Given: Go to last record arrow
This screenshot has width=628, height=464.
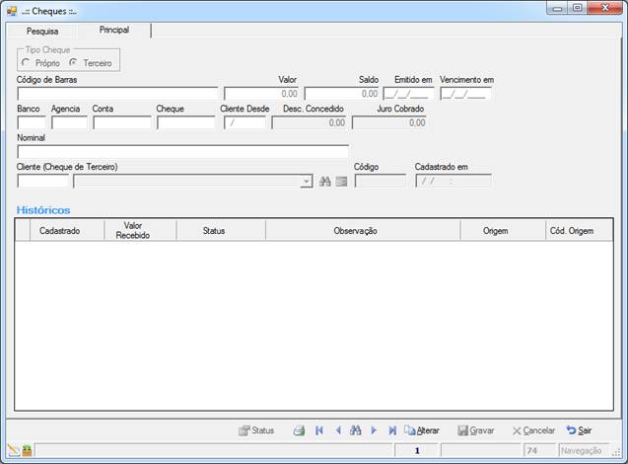Looking at the screenshot, I should click(x=392, y=430).
